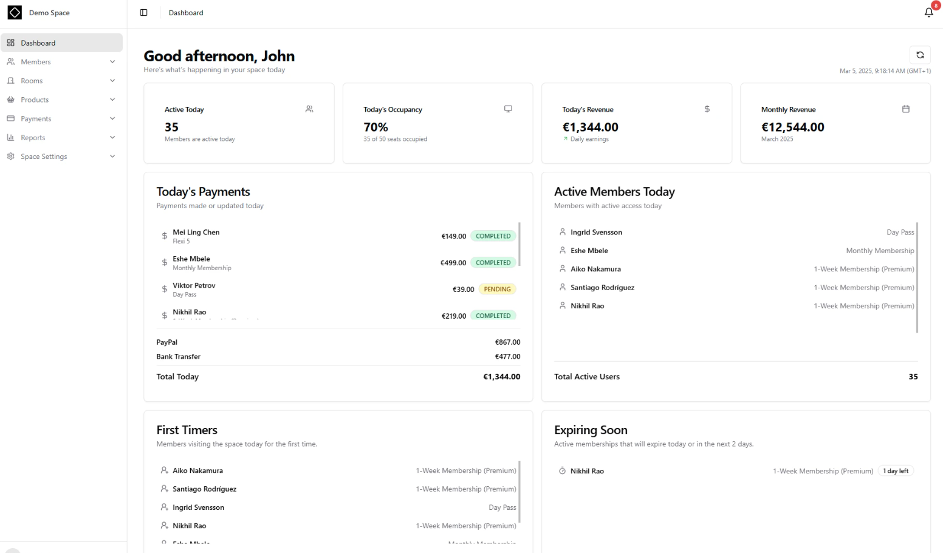This screenshot has height=553, width=943.
Task: Click the red notification badge showing 8
Action: [x=935, y=5]
